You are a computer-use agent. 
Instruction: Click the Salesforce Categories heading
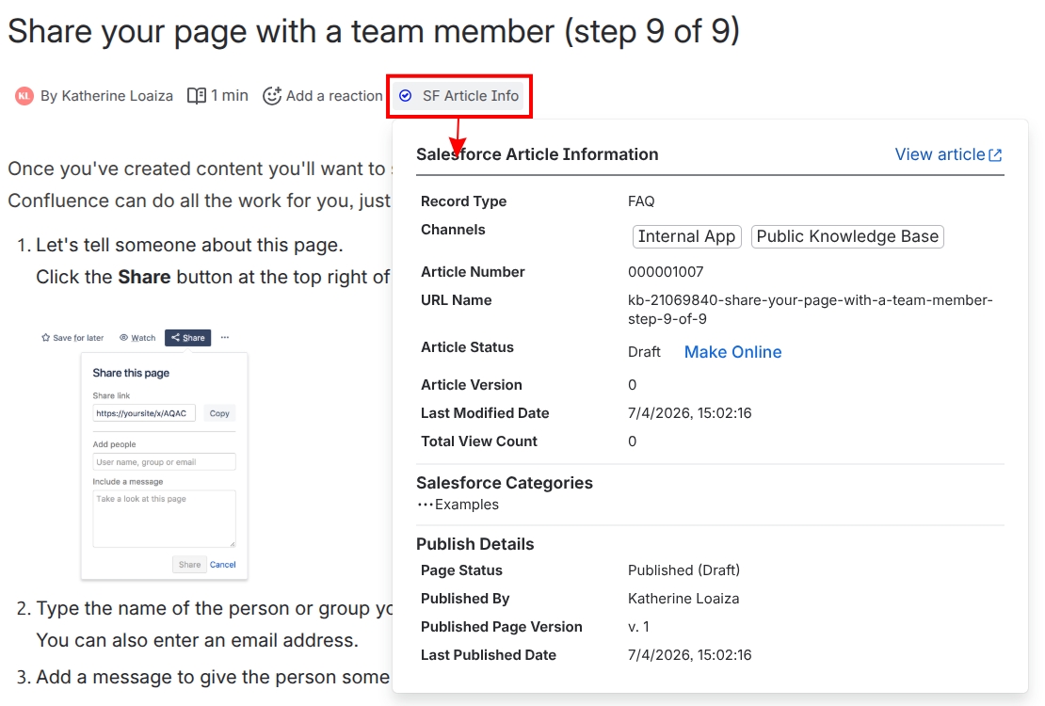pos(505,483)
